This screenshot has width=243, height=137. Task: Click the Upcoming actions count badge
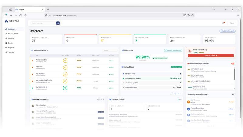tap(233, 94)
